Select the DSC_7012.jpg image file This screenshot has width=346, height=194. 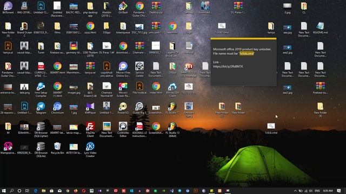[139, 28]
